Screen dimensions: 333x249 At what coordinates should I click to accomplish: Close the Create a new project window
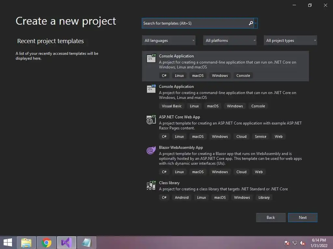coord(325,5)
